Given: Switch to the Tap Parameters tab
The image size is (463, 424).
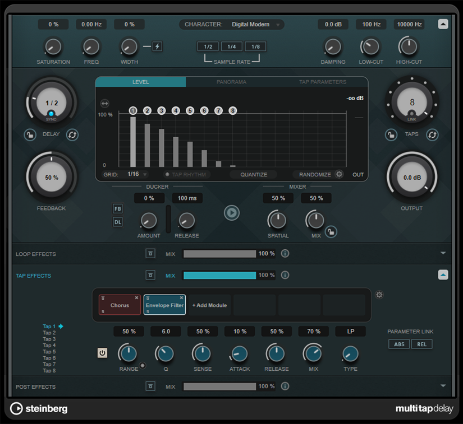Looking at the screenshot, I should (x=323, y=82).
